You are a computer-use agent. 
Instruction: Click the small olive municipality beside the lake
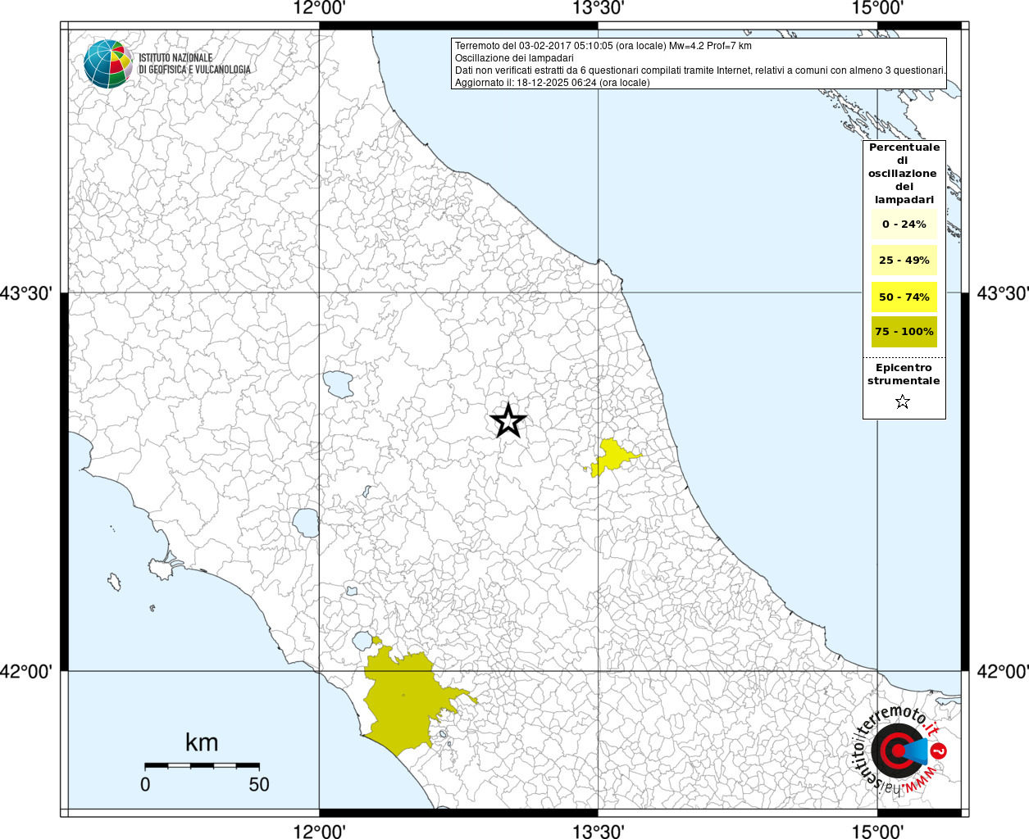(x=376, y=640)
